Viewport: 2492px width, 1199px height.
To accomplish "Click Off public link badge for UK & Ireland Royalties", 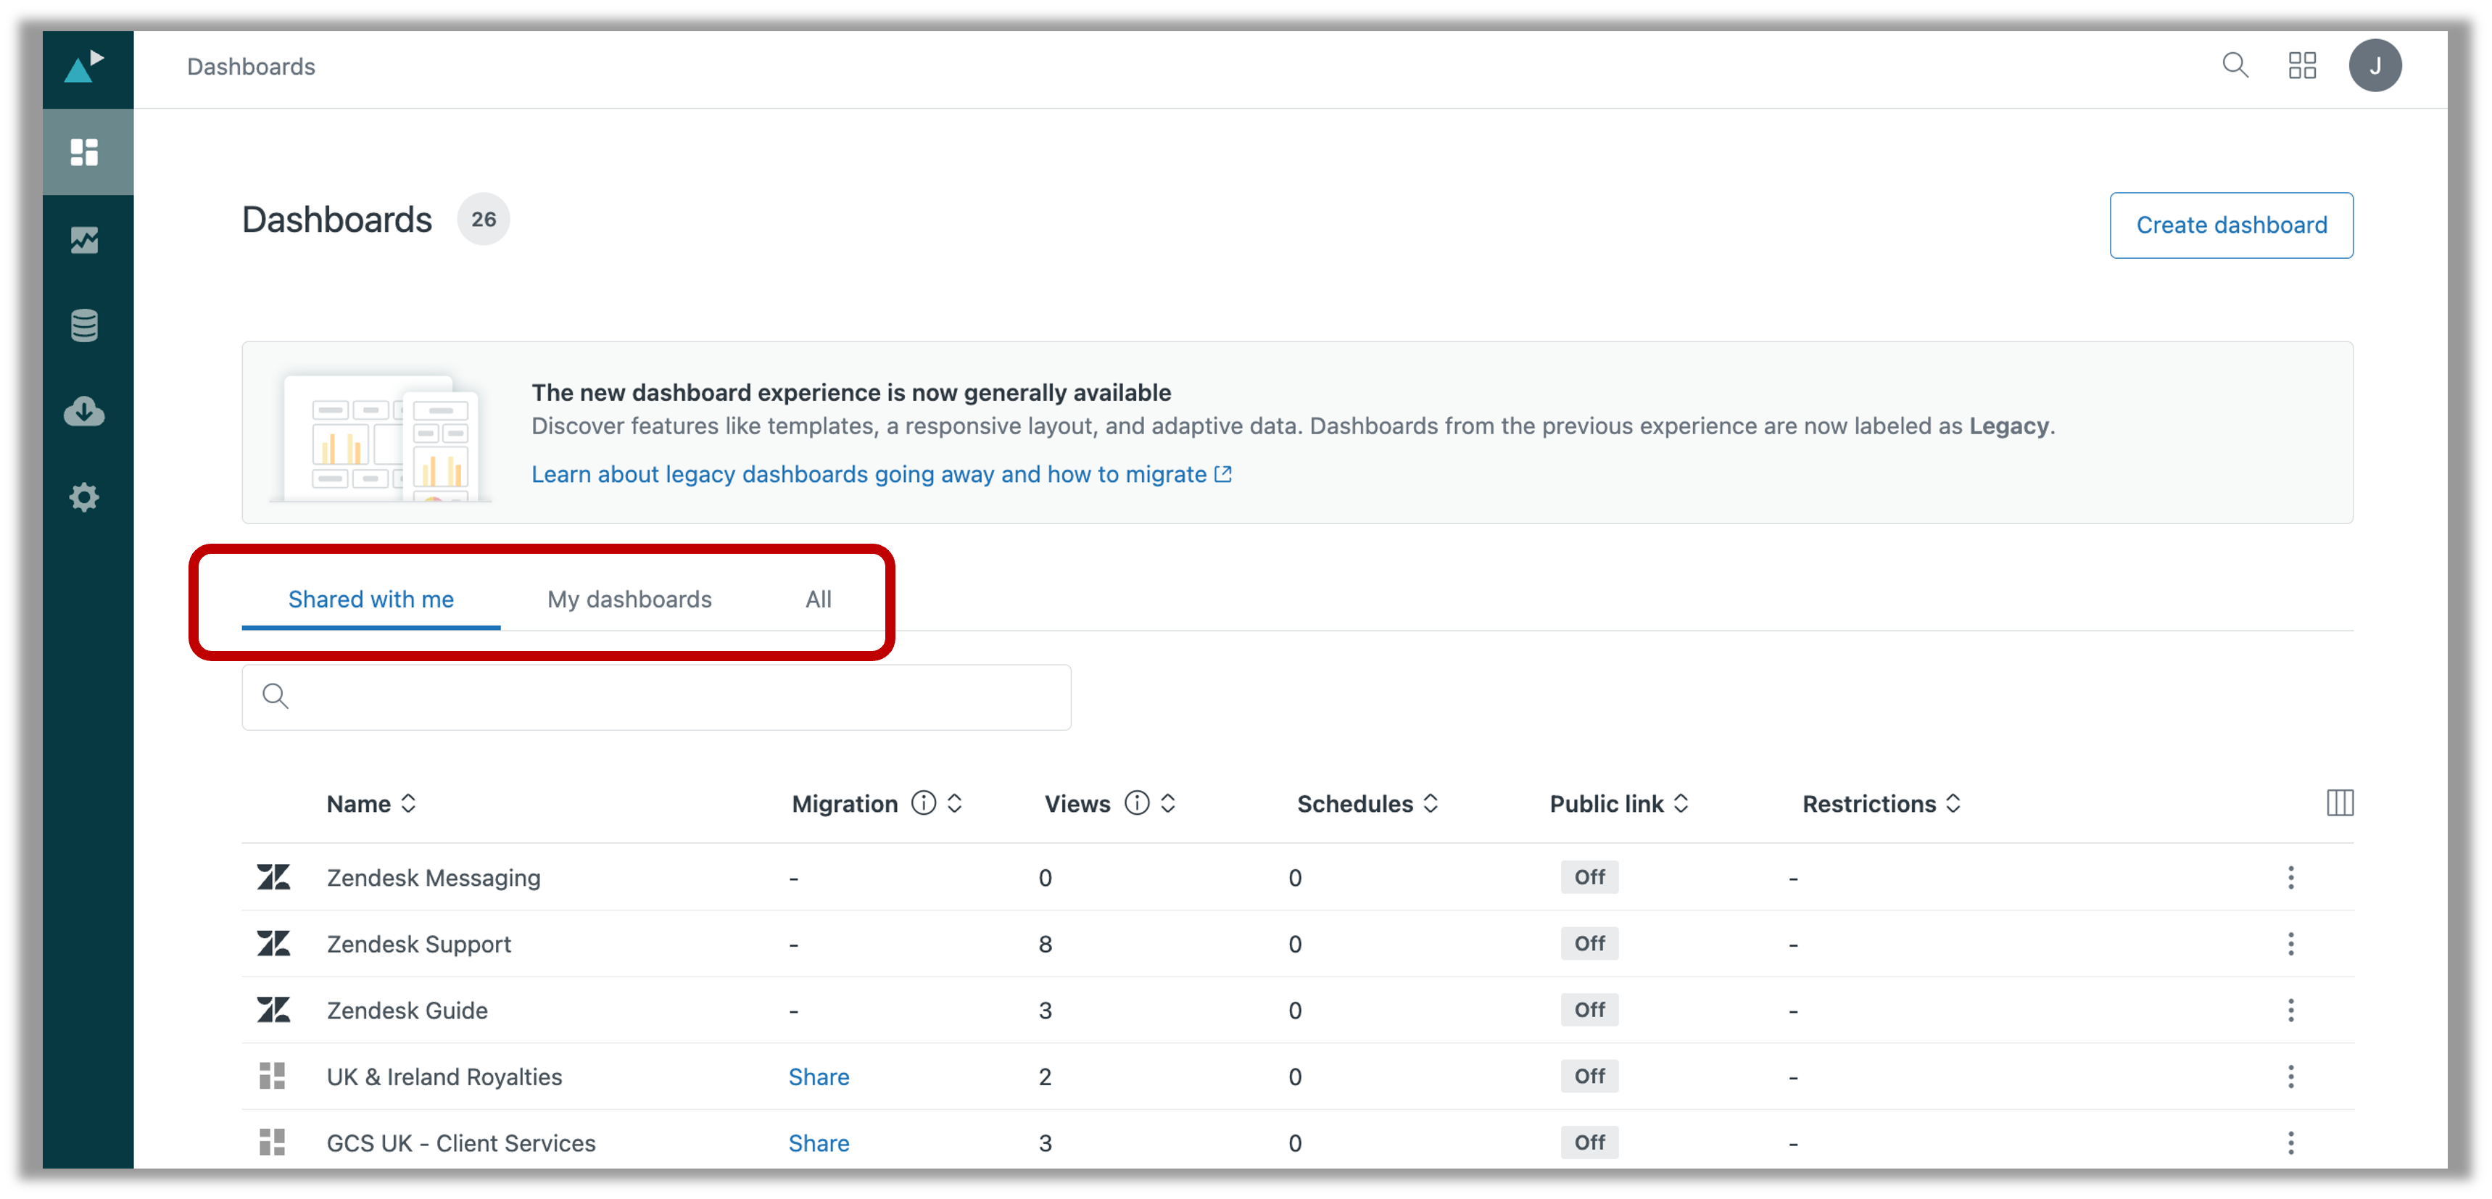I will click(x=1589, y=1076).
